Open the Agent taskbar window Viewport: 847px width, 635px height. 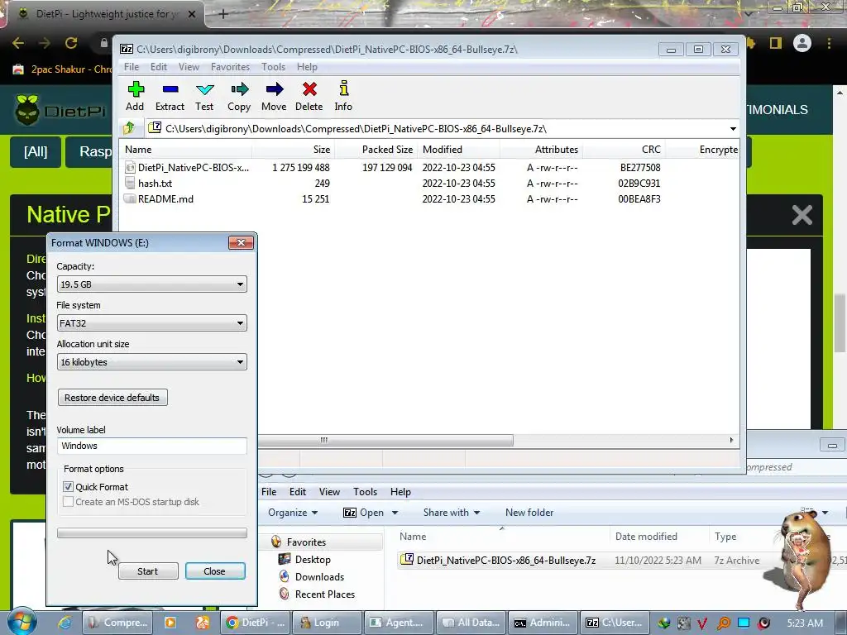click(400, 623)
